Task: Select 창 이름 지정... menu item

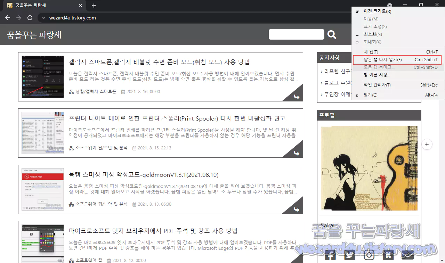Action: 377,75
